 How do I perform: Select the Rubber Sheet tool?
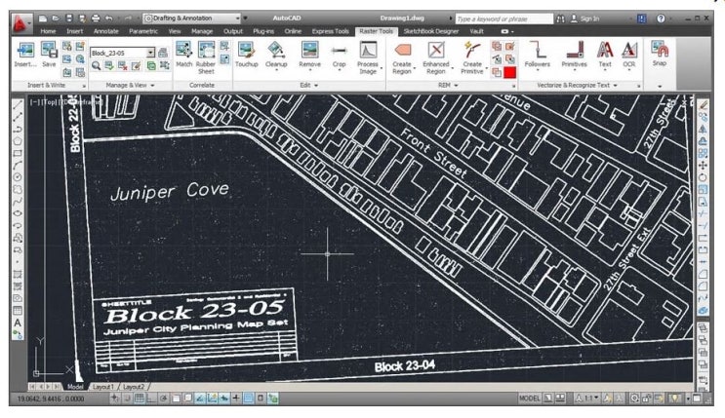pyautogui.click(x=206, y=57)
